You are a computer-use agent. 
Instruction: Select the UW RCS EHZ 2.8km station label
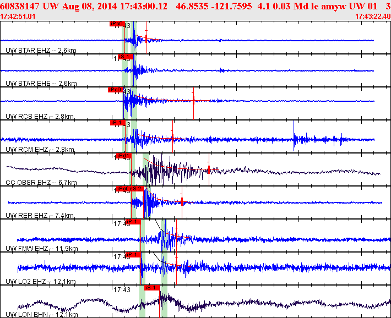(x=40, y=117)
